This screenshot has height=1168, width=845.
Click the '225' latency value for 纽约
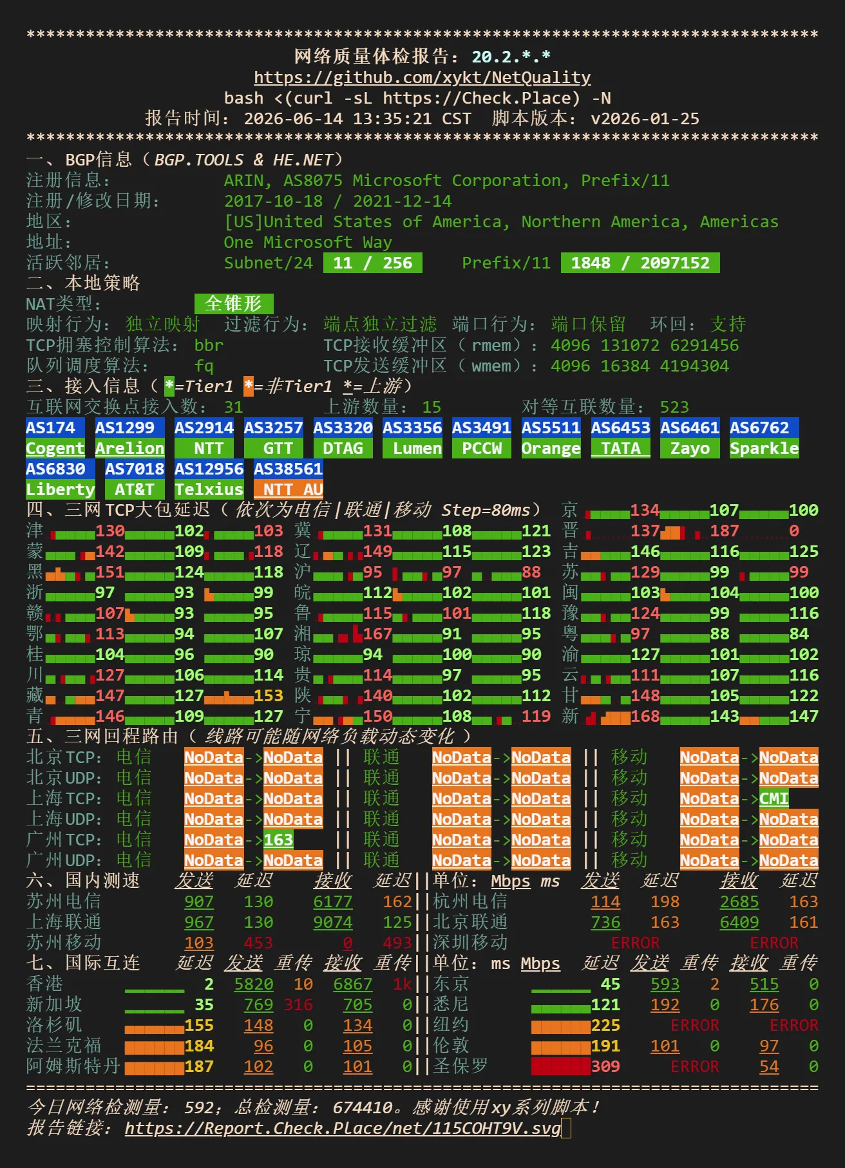click(605, 1025)
